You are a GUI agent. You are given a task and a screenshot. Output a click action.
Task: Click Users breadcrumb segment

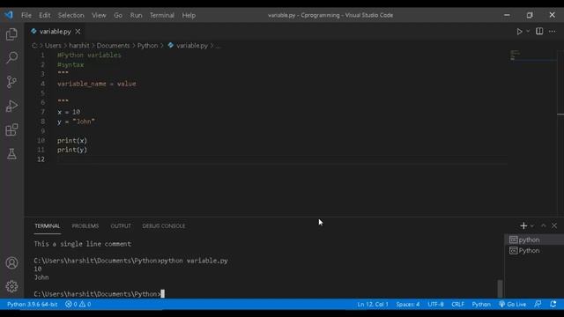53,46
